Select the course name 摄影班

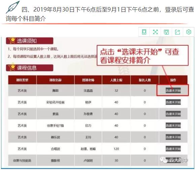pos(56,161)
